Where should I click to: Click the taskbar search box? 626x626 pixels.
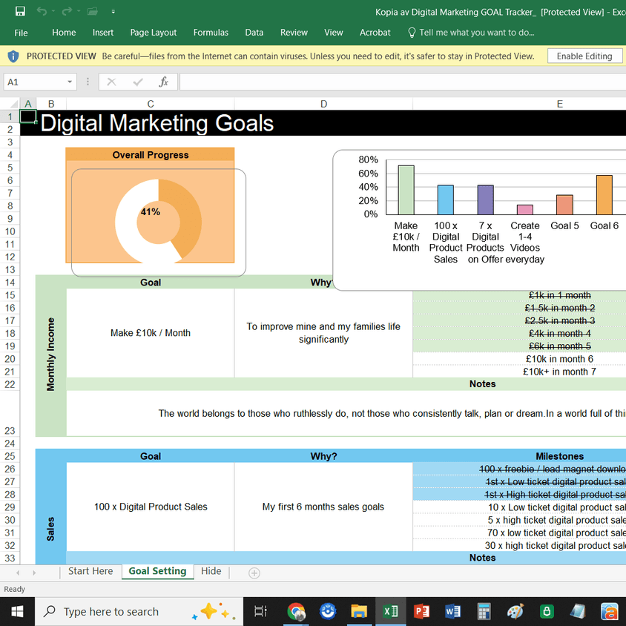click(139, 611)
